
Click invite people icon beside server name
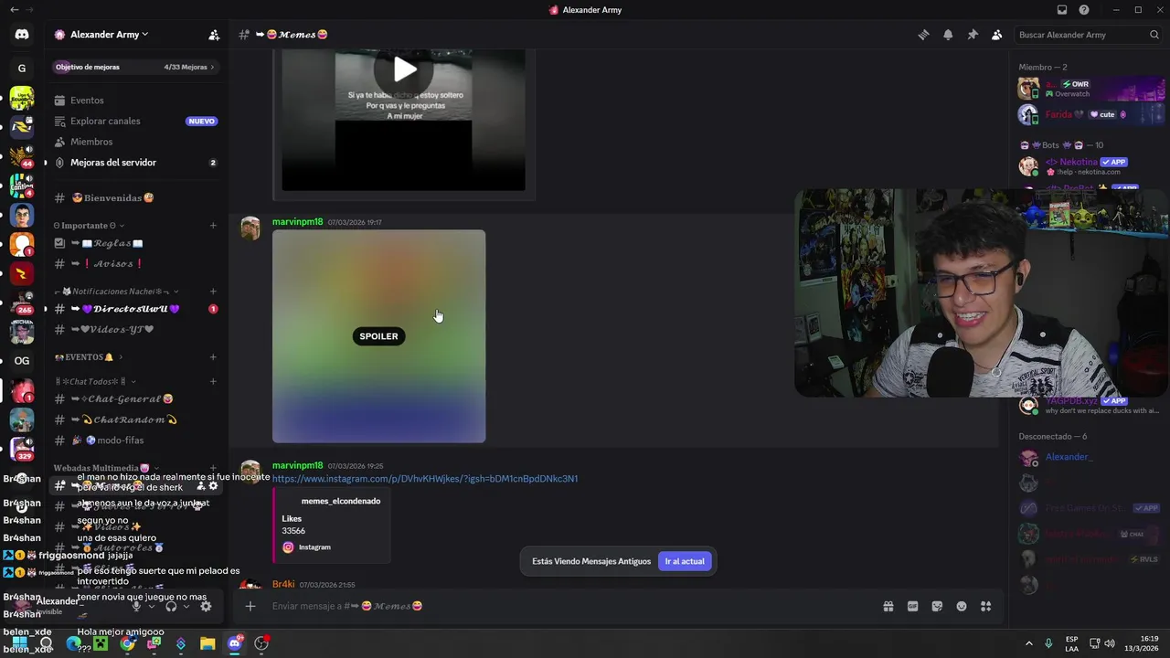(x=214, y=35)
